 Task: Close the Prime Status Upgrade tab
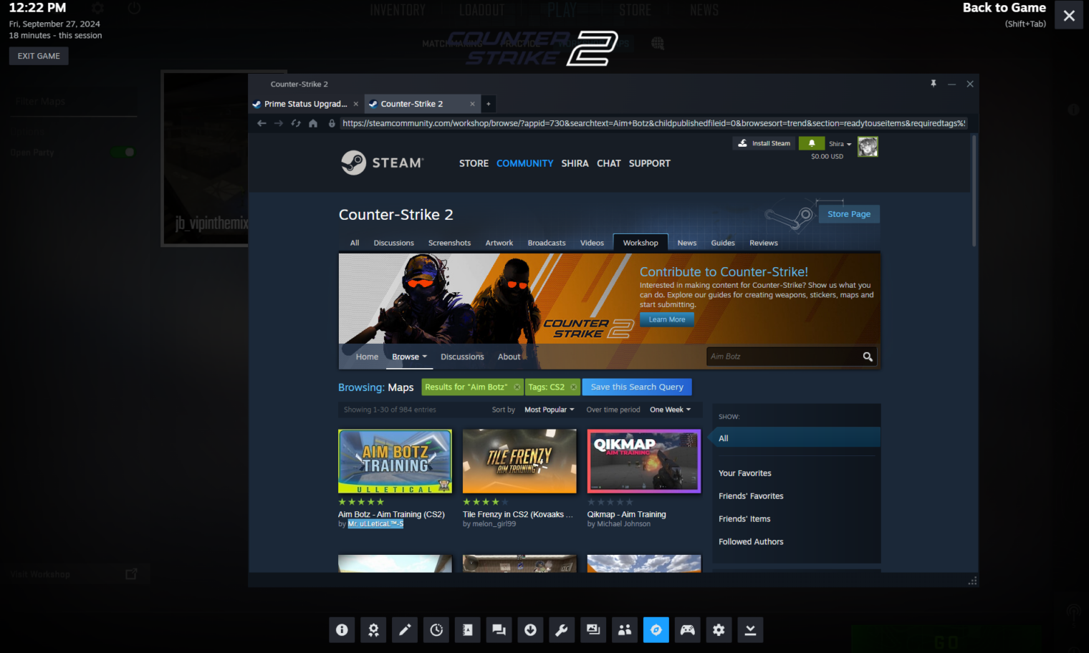356,104
